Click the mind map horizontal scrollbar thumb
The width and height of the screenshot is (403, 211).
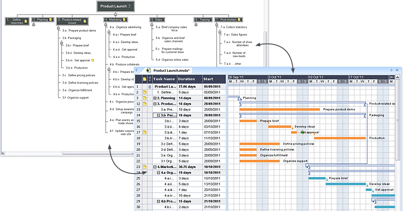98,153
